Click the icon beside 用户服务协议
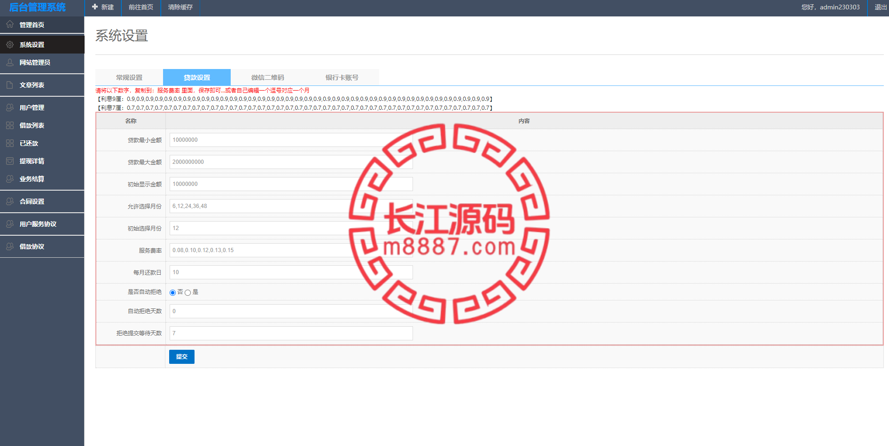This screenshot has width=889, height=446. click(x=10, y=224)
